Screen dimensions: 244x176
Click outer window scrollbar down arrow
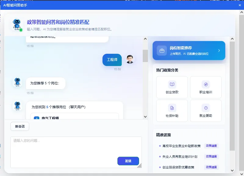pyautogui.click(x=242, y=174)
